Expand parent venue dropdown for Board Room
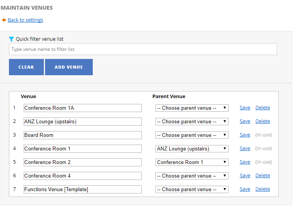Image resolution: width=295 pixels, height=209 pixels. tap(192, 135)
